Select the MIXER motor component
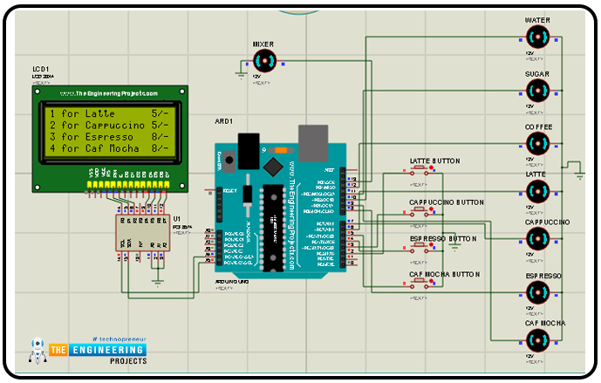This screenshot has height=383, width=601. point(265,60)
